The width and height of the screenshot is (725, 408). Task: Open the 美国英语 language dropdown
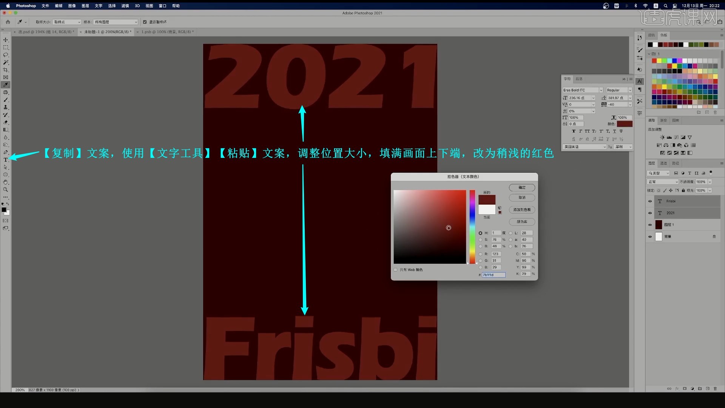pyautogui.click(x=585, y=147)
